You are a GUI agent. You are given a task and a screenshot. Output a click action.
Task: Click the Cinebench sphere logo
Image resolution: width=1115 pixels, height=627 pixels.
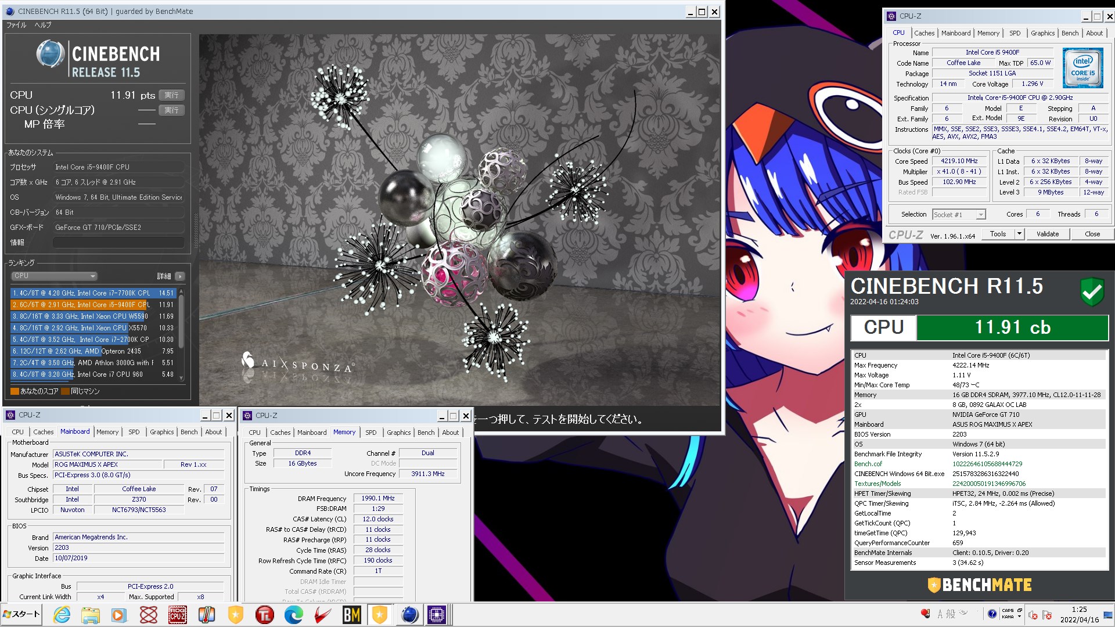tap(50, 55)
